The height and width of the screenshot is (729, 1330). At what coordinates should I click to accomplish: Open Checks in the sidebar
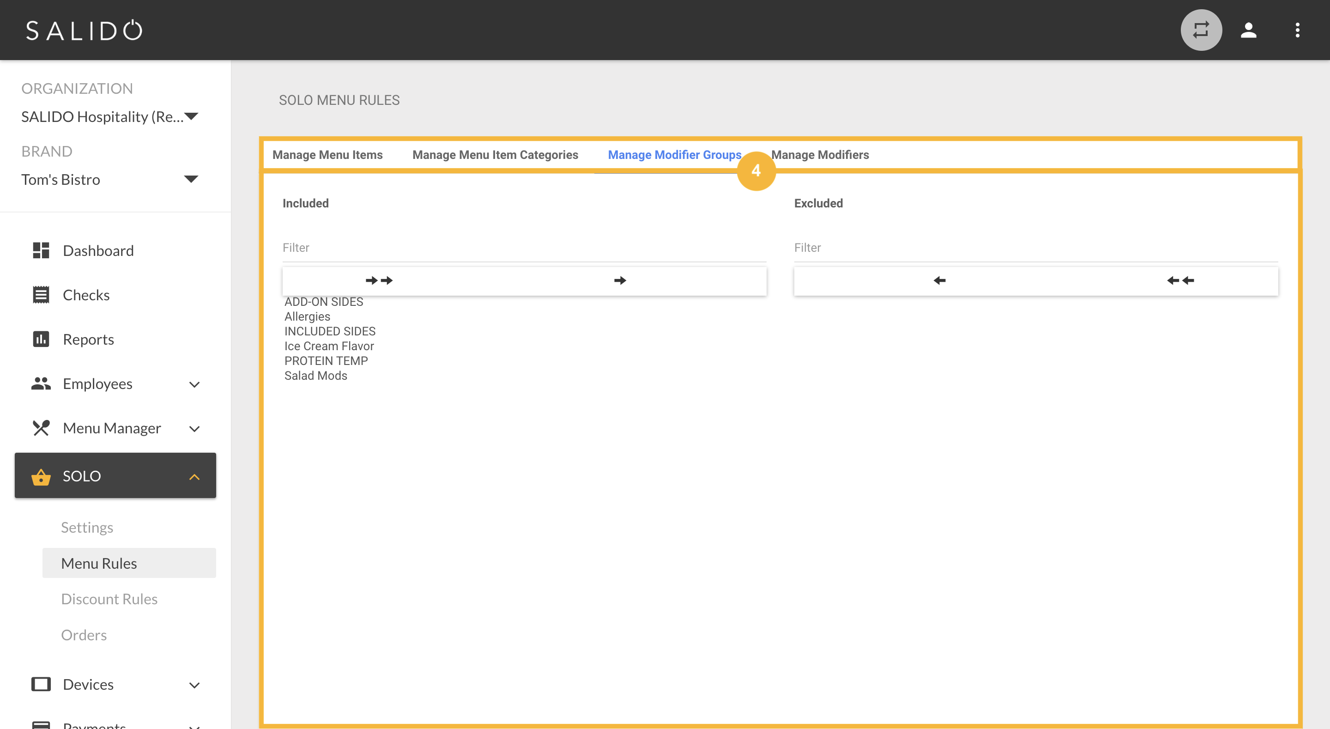point(86,295)
